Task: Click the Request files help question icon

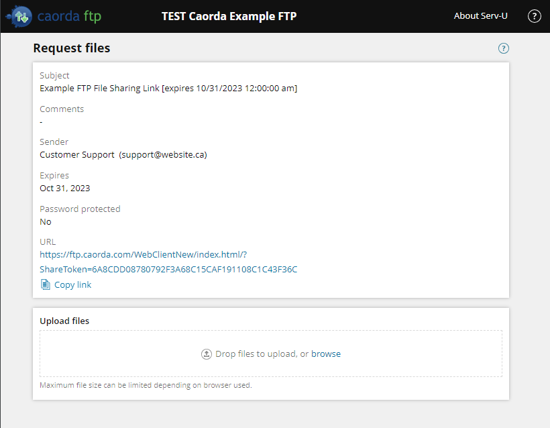Action: (x=503, y=48)
